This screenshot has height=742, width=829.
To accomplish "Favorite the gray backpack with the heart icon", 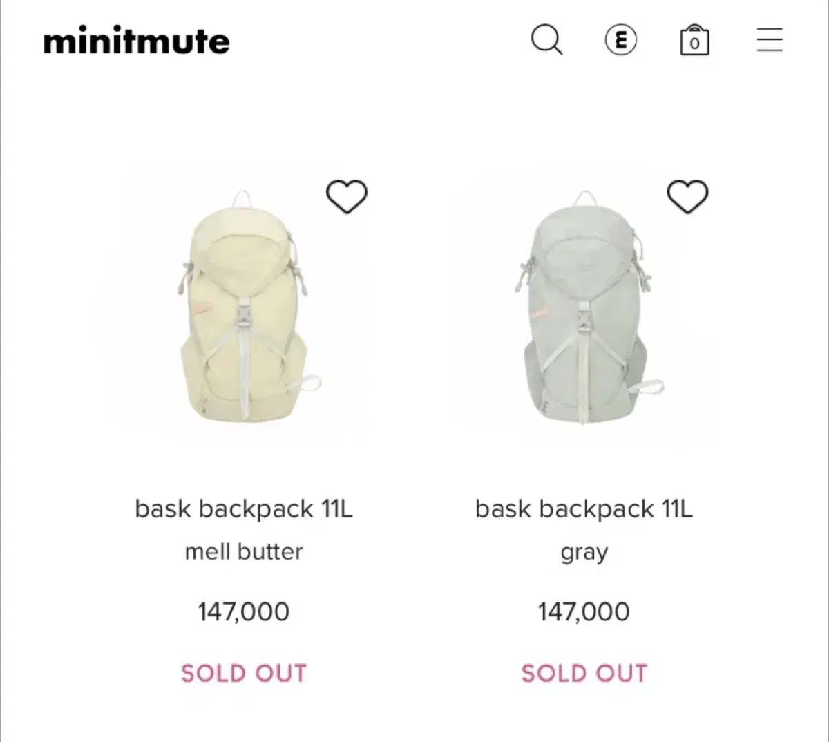I will (x=687, y=196).
